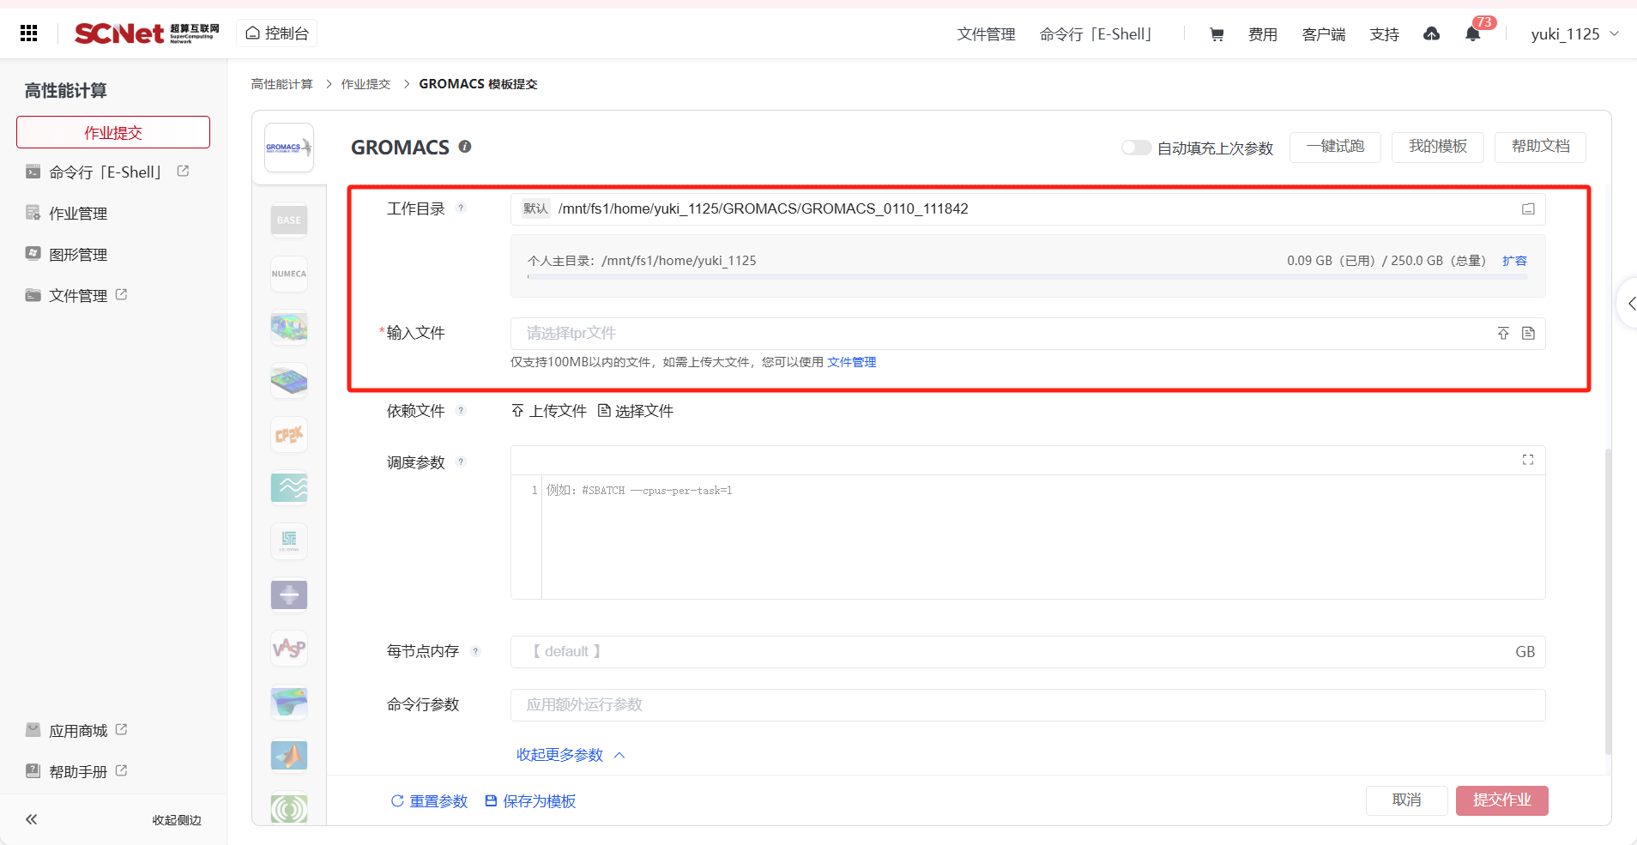Select the gray-blue plus-bar application icon
This screenshot has height=845, width=1637.
289,595
